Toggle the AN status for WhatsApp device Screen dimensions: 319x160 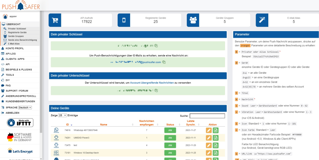point(170,130)
